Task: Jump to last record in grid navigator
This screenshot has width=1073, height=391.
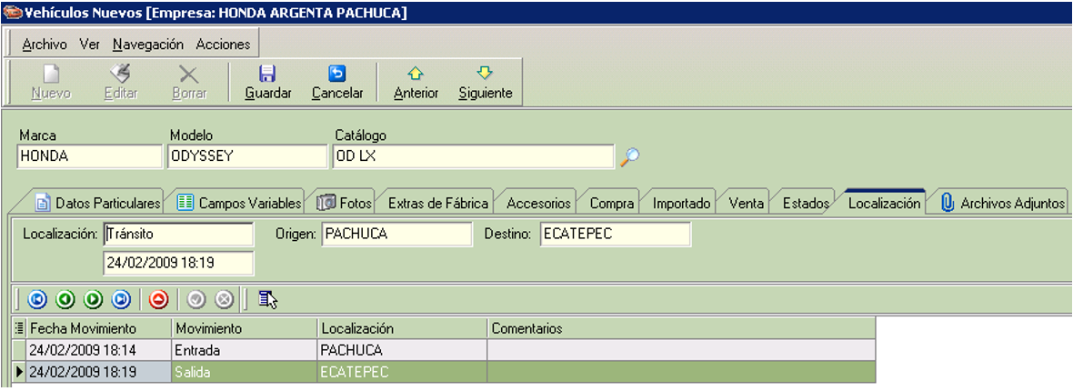Action: [x=121, y=299]
